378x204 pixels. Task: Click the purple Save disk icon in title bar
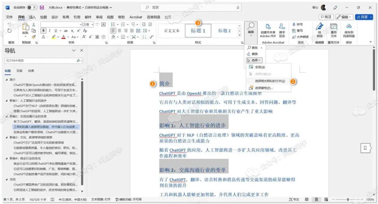(42, 7)
